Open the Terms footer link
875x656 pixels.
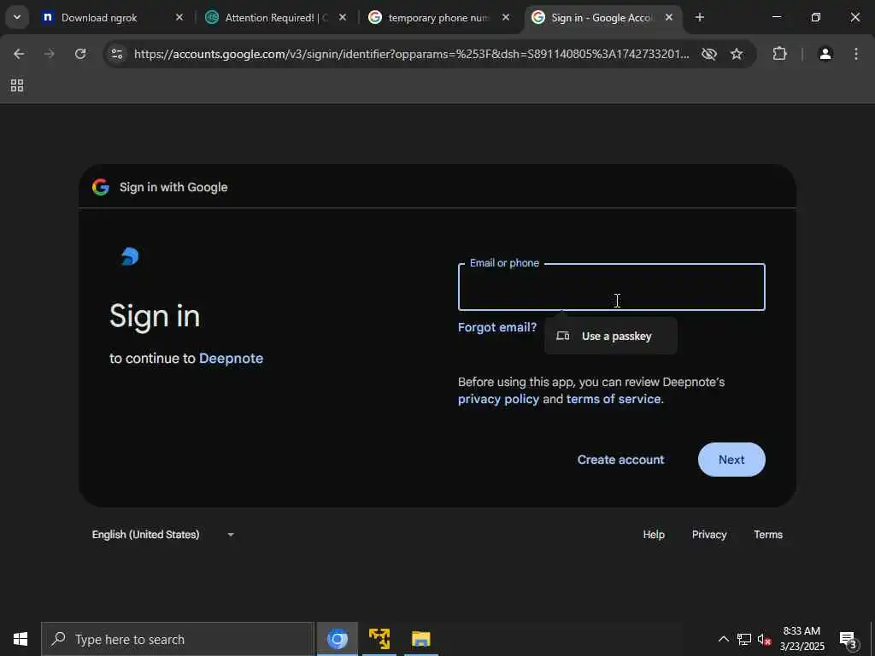(x=768, y=535)
